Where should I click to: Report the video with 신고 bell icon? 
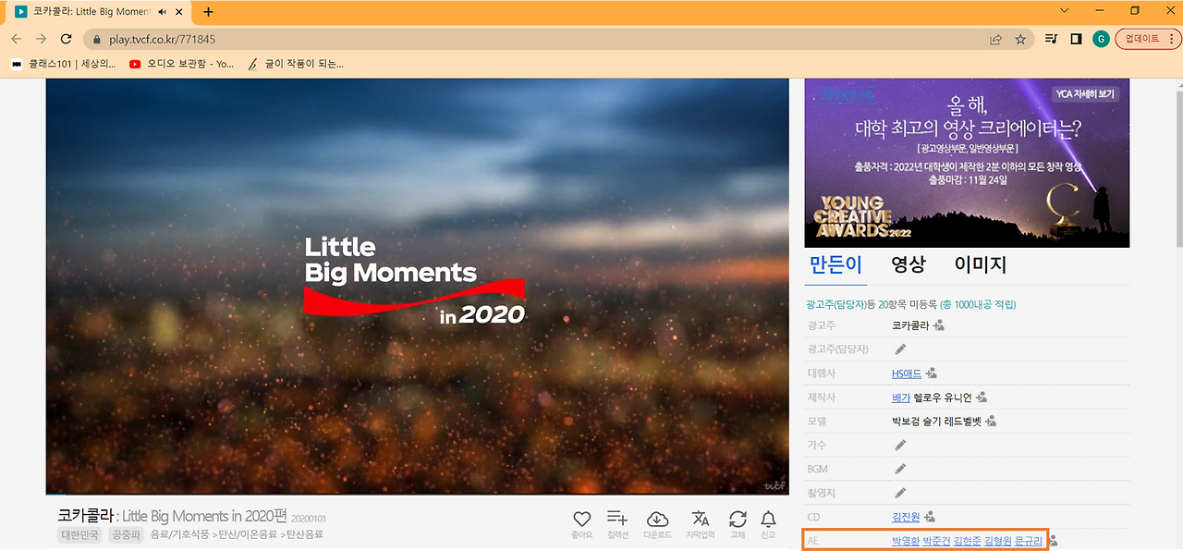(x=768, y=519)
